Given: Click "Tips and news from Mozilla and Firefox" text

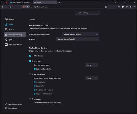Looking at the screenshot, I should [47, 103].
